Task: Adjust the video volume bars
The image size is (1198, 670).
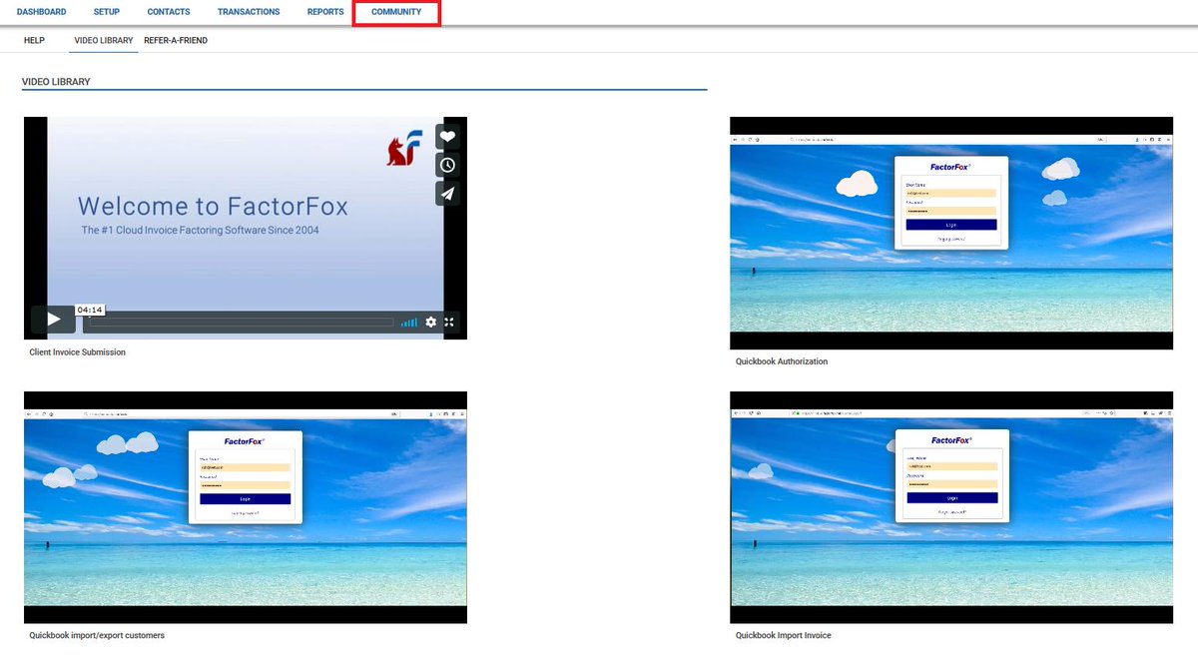Action: (409, 323)
